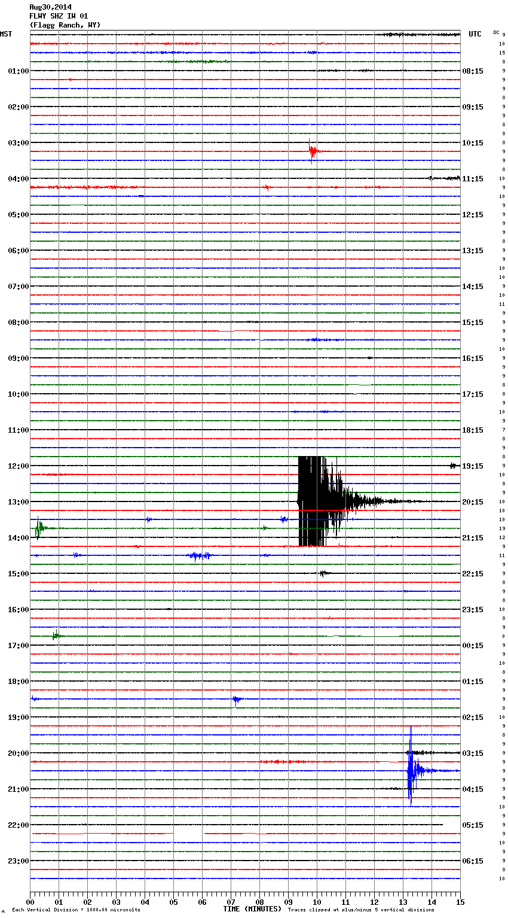508x918 pixels.
Task: Click the 19:15 UTC time label
Action: [473, 466]
